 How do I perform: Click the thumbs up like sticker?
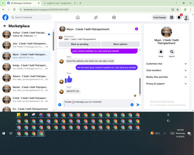pos(68,79)
